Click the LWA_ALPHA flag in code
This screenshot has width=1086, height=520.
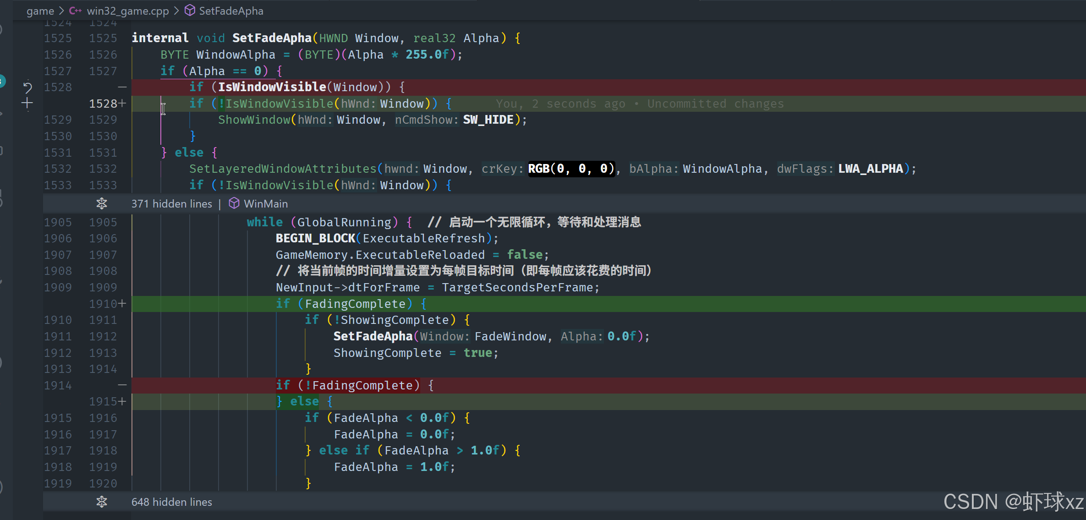tap(870, 169)
